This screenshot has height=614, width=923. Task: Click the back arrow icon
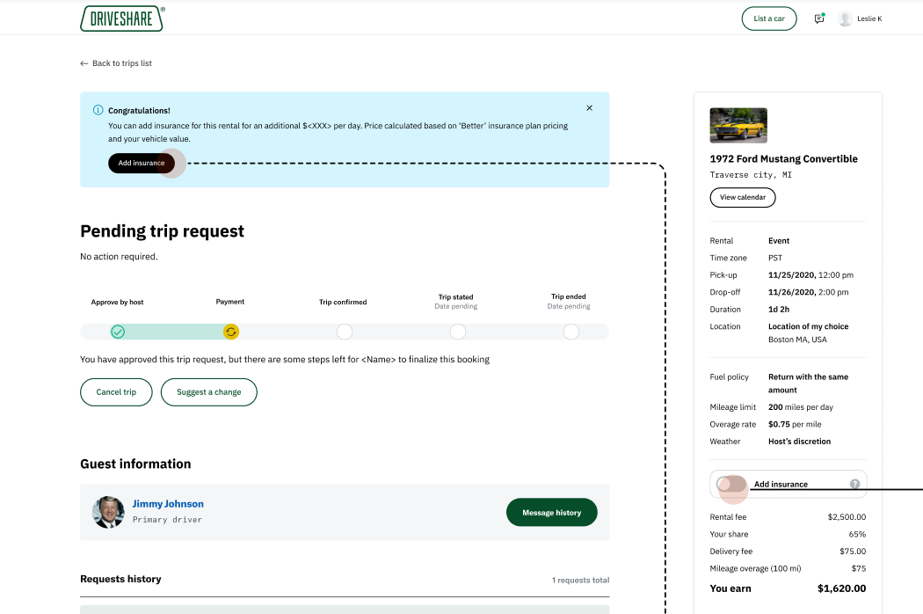(x=84, y=63)
